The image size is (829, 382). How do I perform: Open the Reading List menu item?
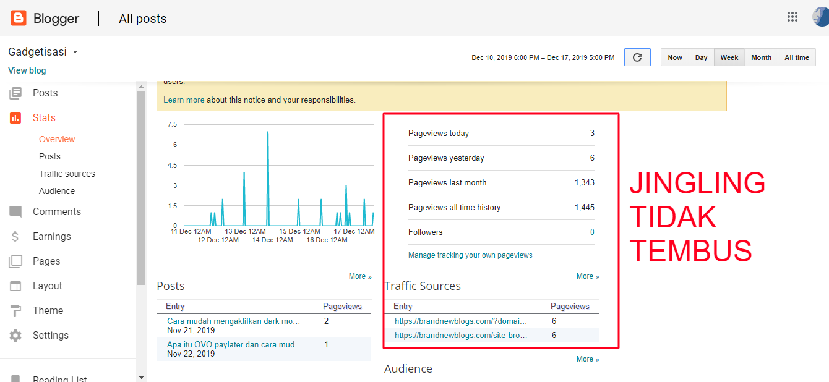(x=60, y=379)
